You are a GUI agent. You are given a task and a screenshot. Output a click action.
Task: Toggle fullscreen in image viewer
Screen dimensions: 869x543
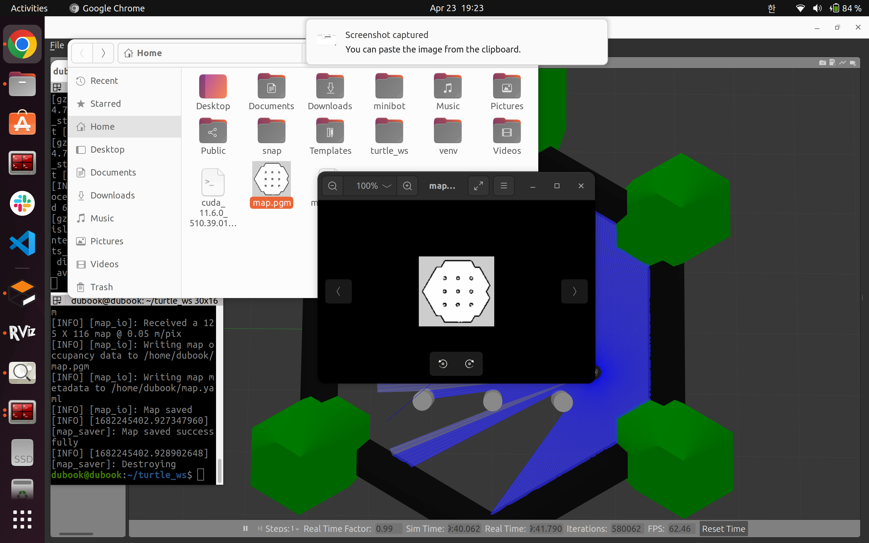tap(478, 186)
